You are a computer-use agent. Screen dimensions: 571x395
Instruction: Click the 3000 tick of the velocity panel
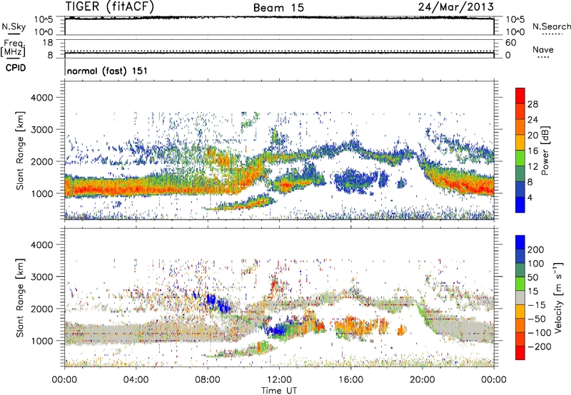(42, 277)
